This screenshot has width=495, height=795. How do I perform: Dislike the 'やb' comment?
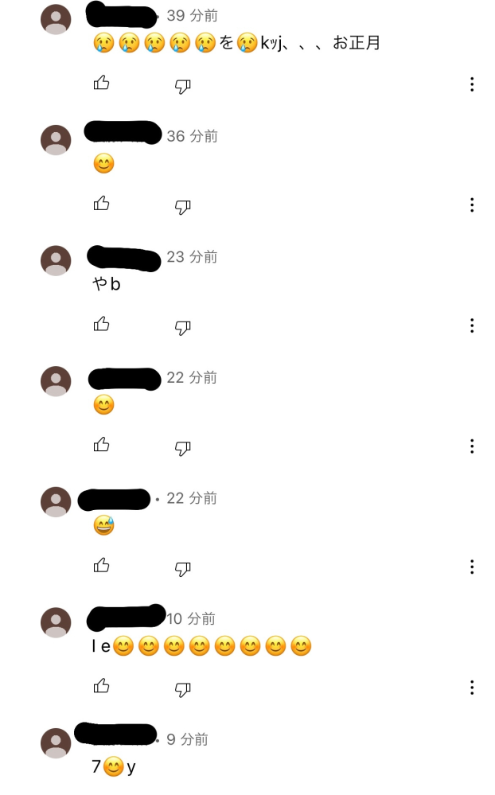click(182, 328)
